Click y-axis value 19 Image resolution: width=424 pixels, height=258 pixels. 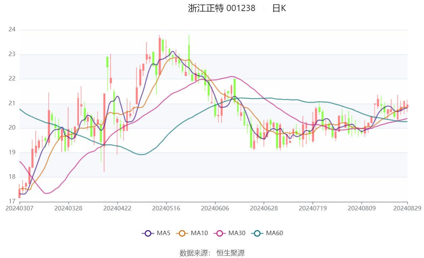[x=12, y=152]
